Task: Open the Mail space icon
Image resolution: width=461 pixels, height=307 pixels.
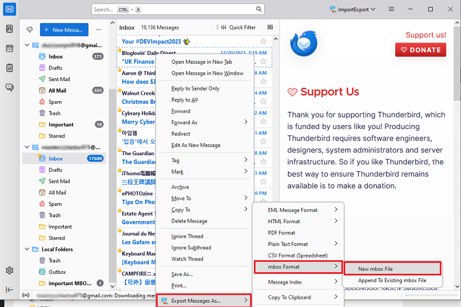Action: (x=9, y=9)
